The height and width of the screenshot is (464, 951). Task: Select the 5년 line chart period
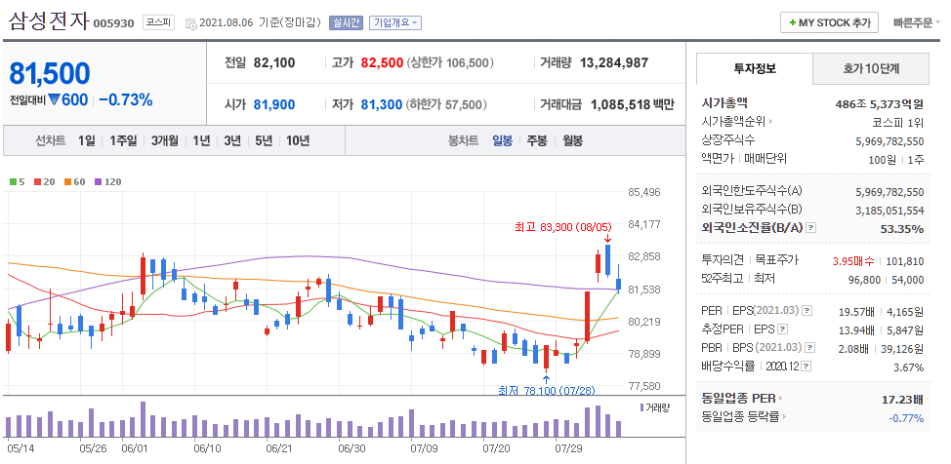(264, 140)
